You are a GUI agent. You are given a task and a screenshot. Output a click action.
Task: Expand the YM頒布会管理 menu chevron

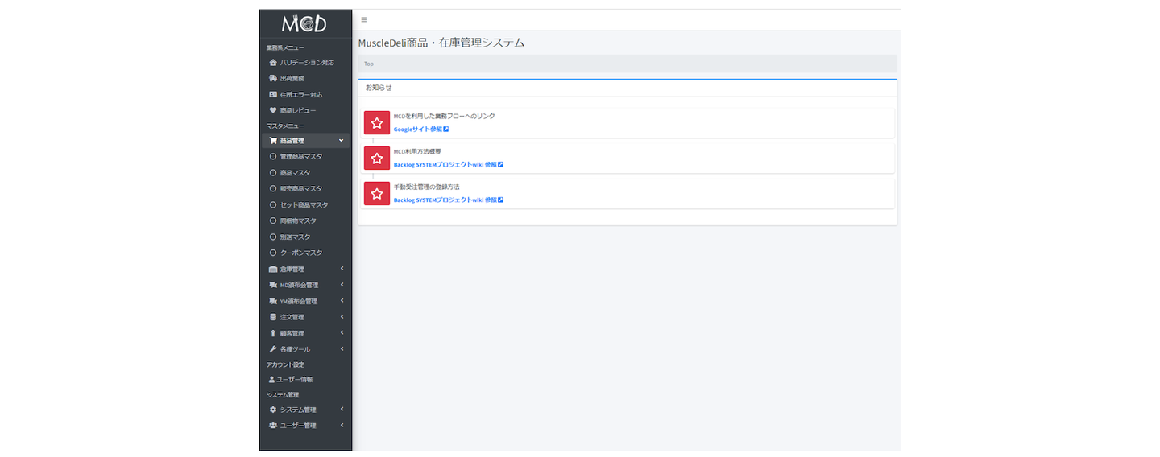point(342,301)
